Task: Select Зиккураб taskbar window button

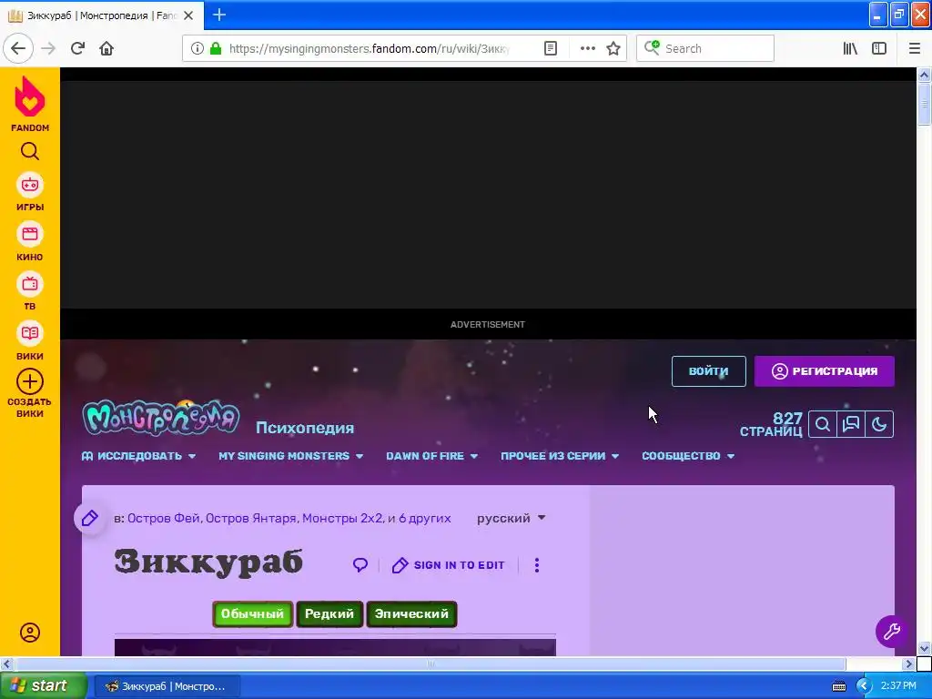Action: [x=167, y=686]
